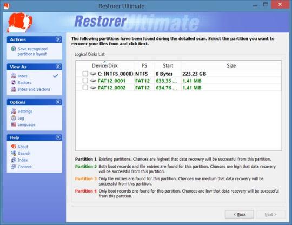Screen dimensions: 292x225
Task: Click the drive icon for FAT12_0001
Action: 93,81
